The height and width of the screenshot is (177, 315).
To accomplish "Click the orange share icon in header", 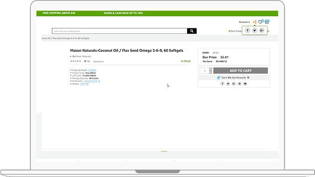I will click(x=254, y=22).
